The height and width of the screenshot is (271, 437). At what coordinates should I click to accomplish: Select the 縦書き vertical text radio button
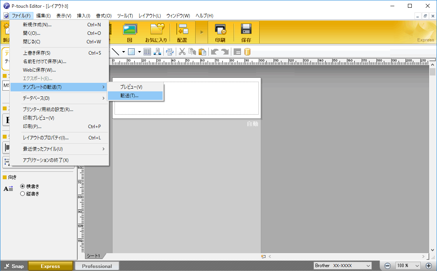[23, 194]
